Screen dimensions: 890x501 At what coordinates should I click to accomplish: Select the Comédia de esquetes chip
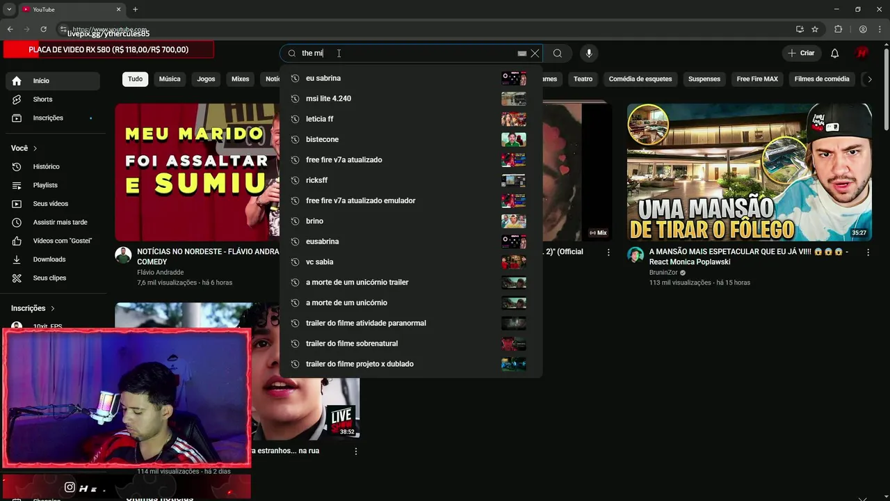(640, 79)
